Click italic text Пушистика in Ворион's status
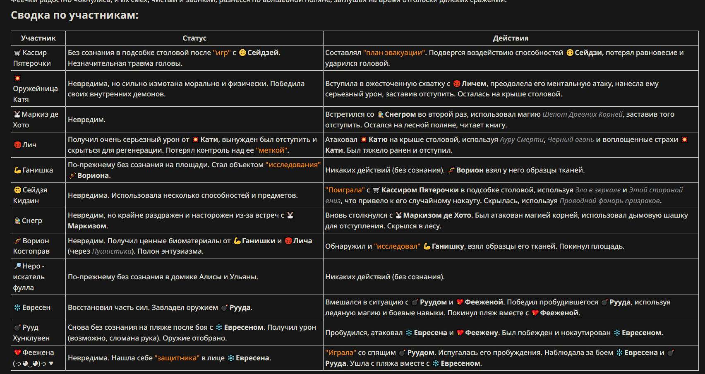This screenshot has width=705, height=374. 112,251
